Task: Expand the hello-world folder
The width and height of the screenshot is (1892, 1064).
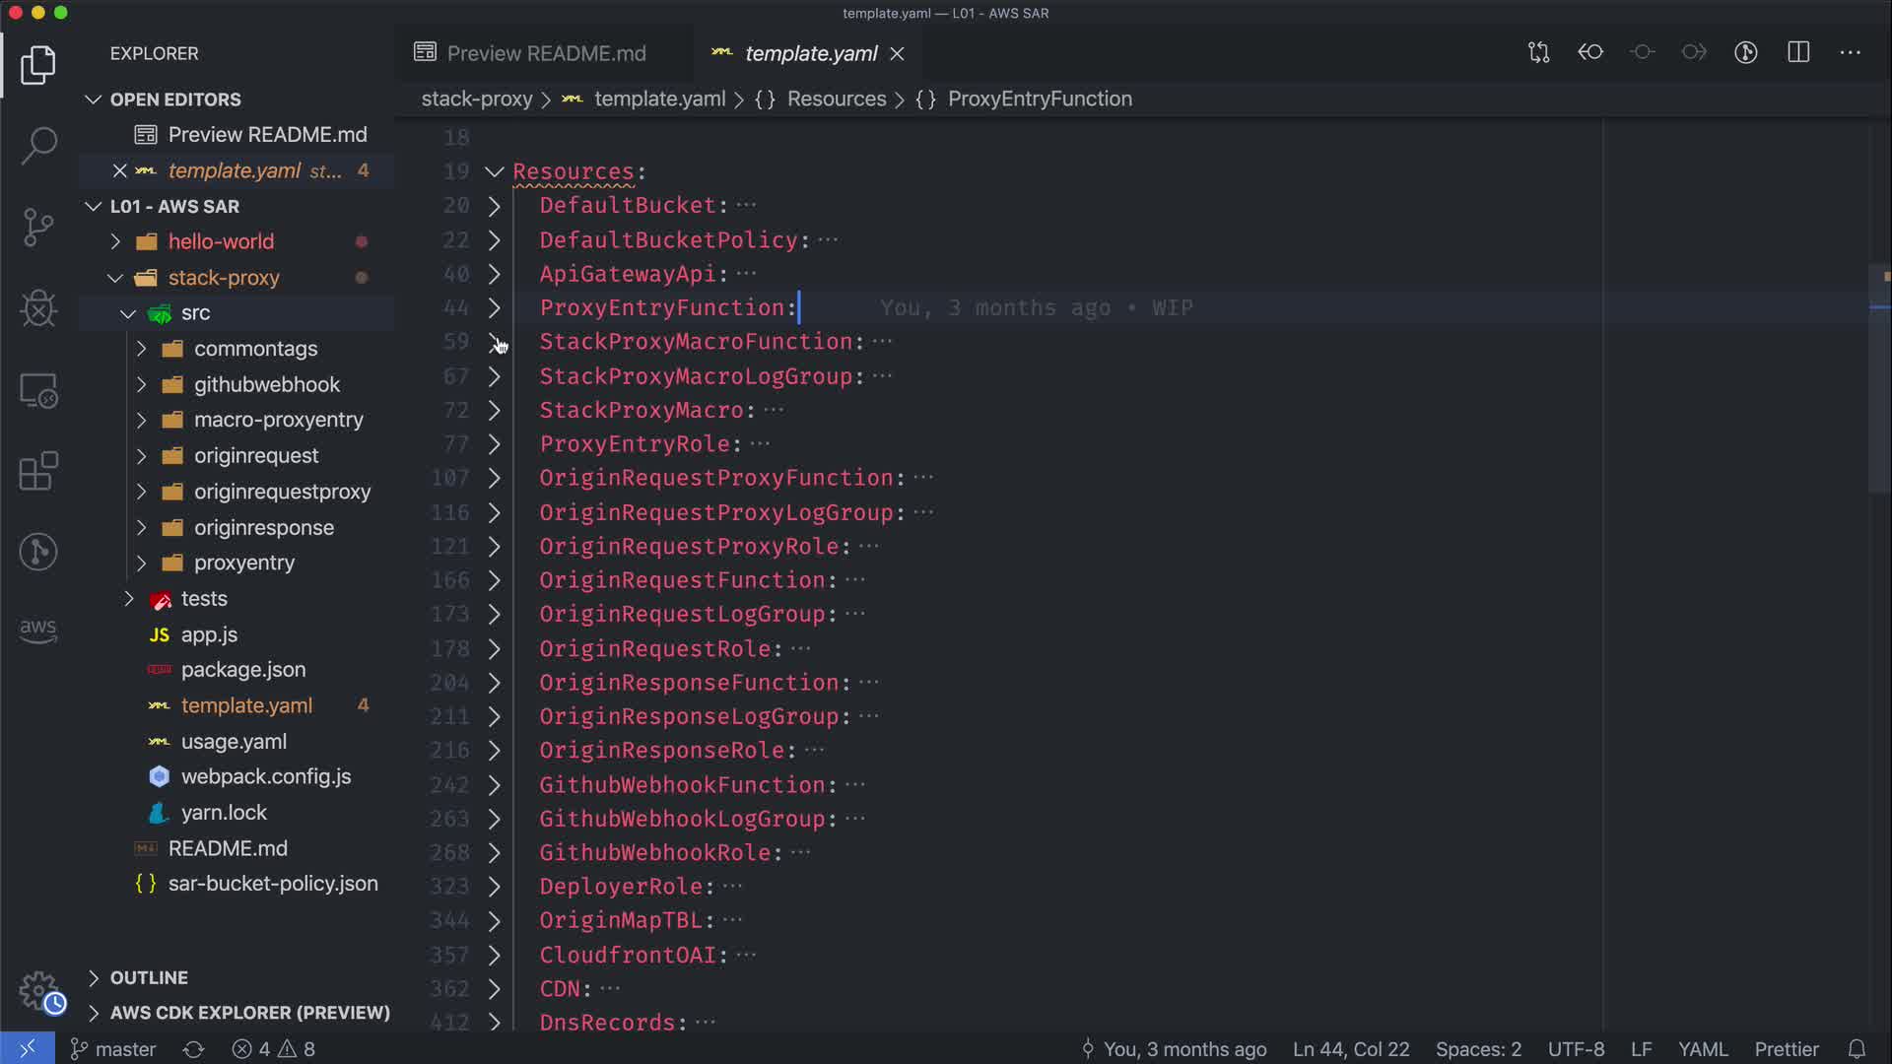Action: click(220, 241)
